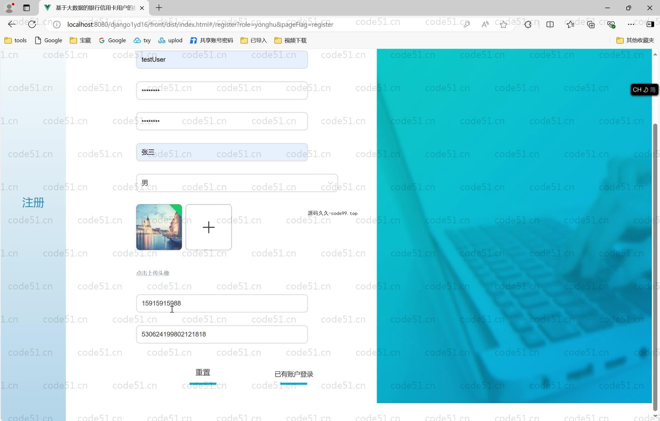Click the CH input method indicator
The height and width of the screenshot is (421, 660).
pos(644,90)
